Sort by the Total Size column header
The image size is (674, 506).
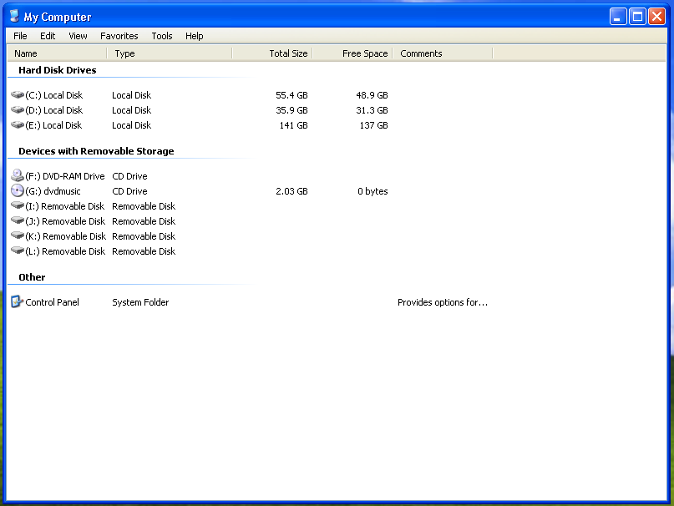pyautogui.click(x=272, y=53)
